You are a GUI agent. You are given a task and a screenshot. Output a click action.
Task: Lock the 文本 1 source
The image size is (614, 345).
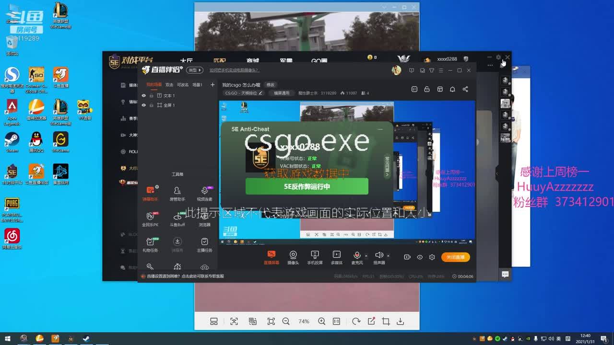152,96
